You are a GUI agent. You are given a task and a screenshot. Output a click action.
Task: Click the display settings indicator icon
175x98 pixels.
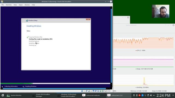(x=94, y=91)
